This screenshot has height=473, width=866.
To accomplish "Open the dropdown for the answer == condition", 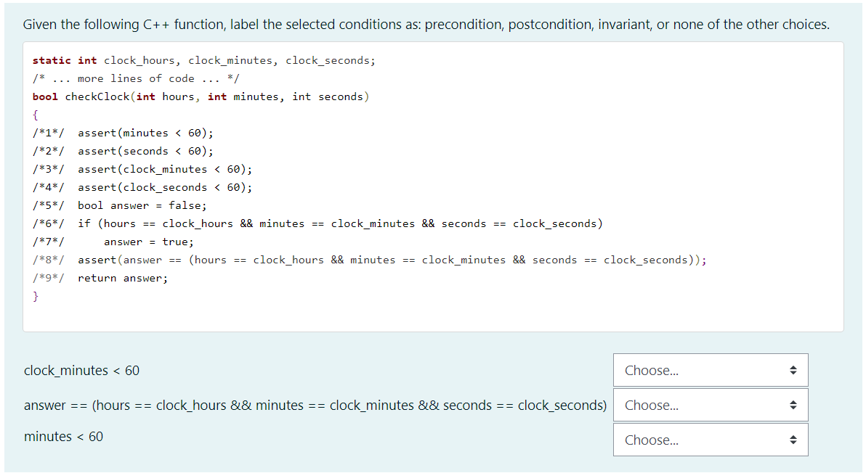I will (710, 405).
